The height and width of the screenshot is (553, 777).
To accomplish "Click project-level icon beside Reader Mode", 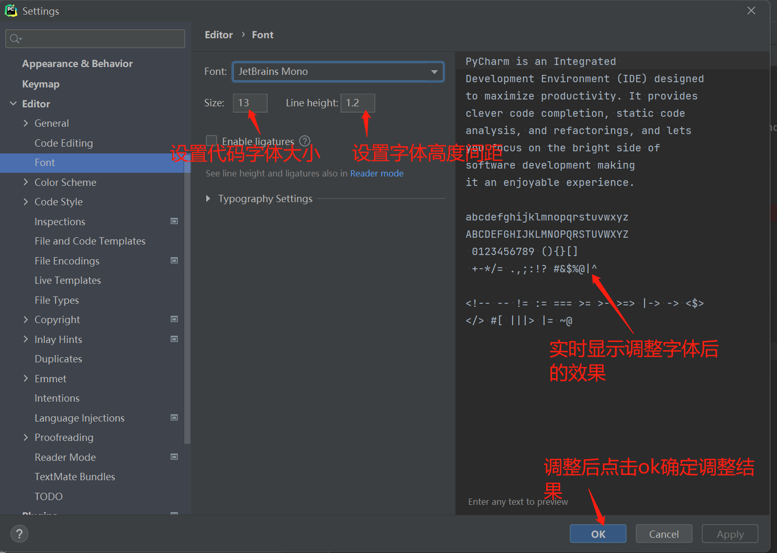I will (174, 457).
